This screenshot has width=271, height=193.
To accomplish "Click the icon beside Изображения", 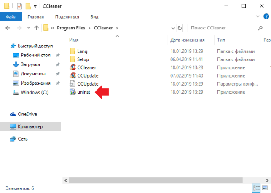I will pos(16,83).
